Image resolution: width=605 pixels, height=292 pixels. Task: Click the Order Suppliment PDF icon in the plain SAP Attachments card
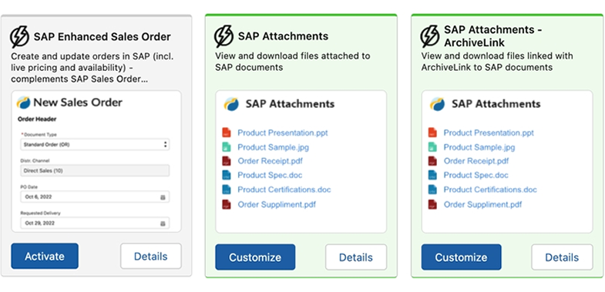tap(227, 204)
